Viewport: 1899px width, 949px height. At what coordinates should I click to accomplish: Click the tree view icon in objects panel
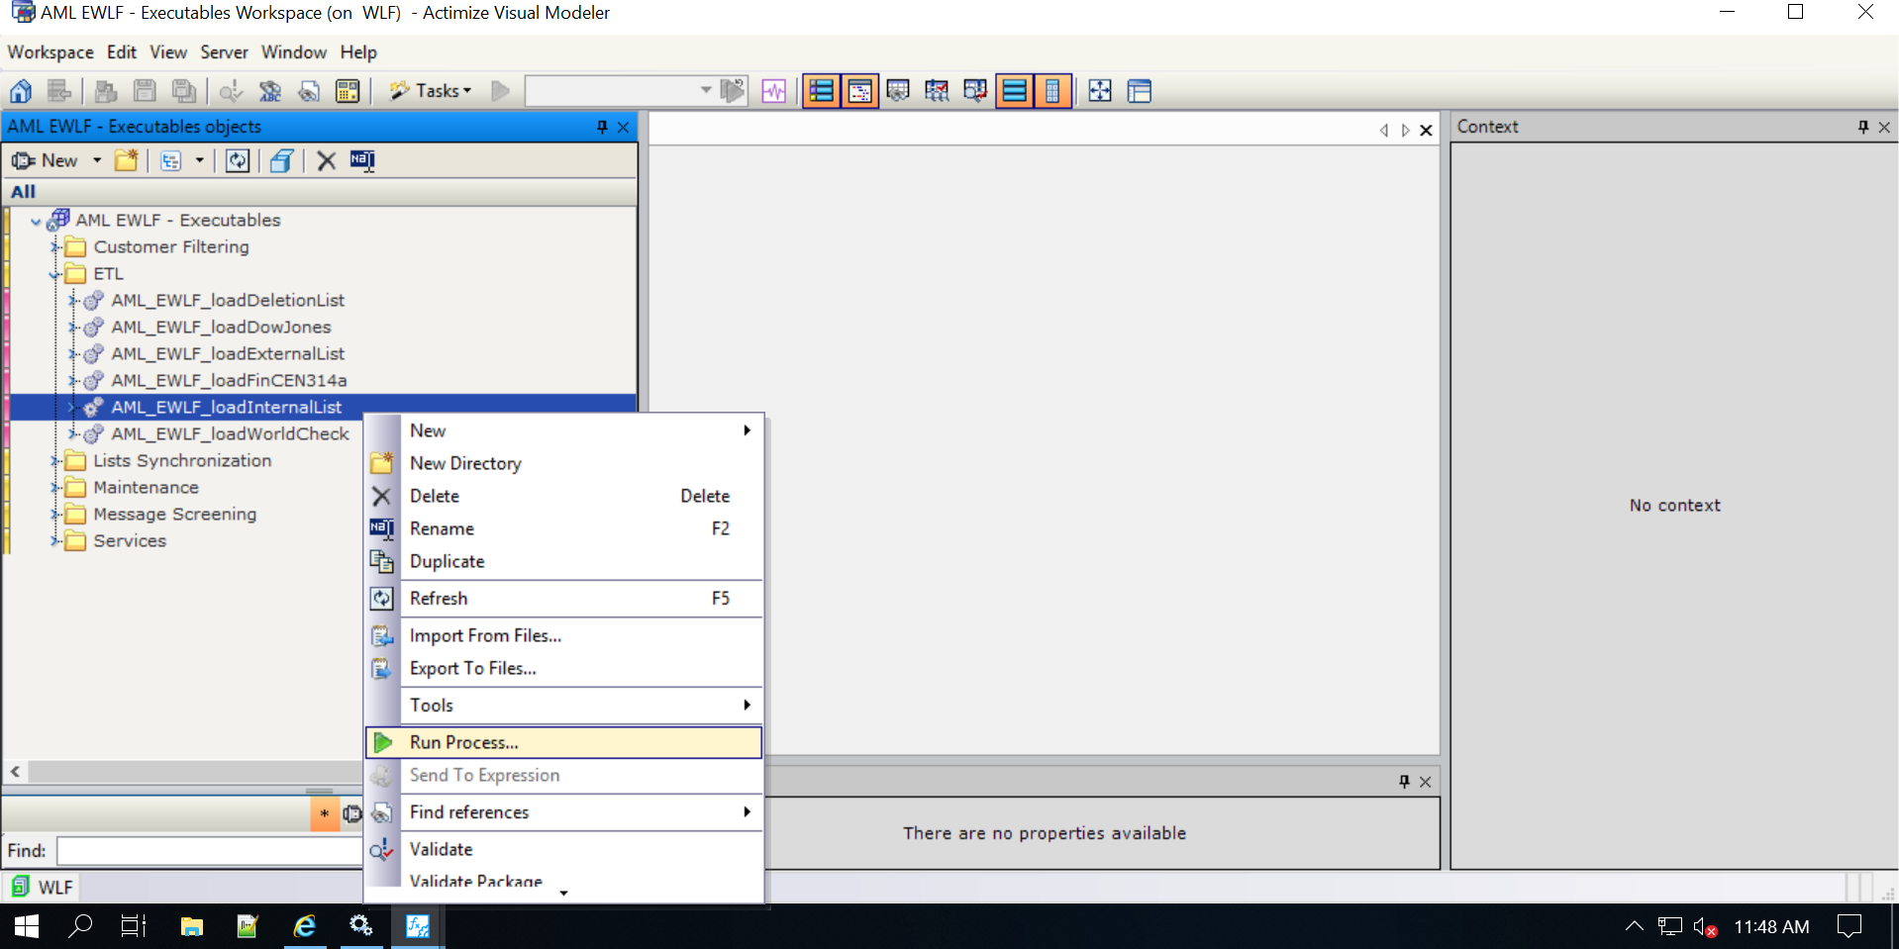click(x=171, y=160)
